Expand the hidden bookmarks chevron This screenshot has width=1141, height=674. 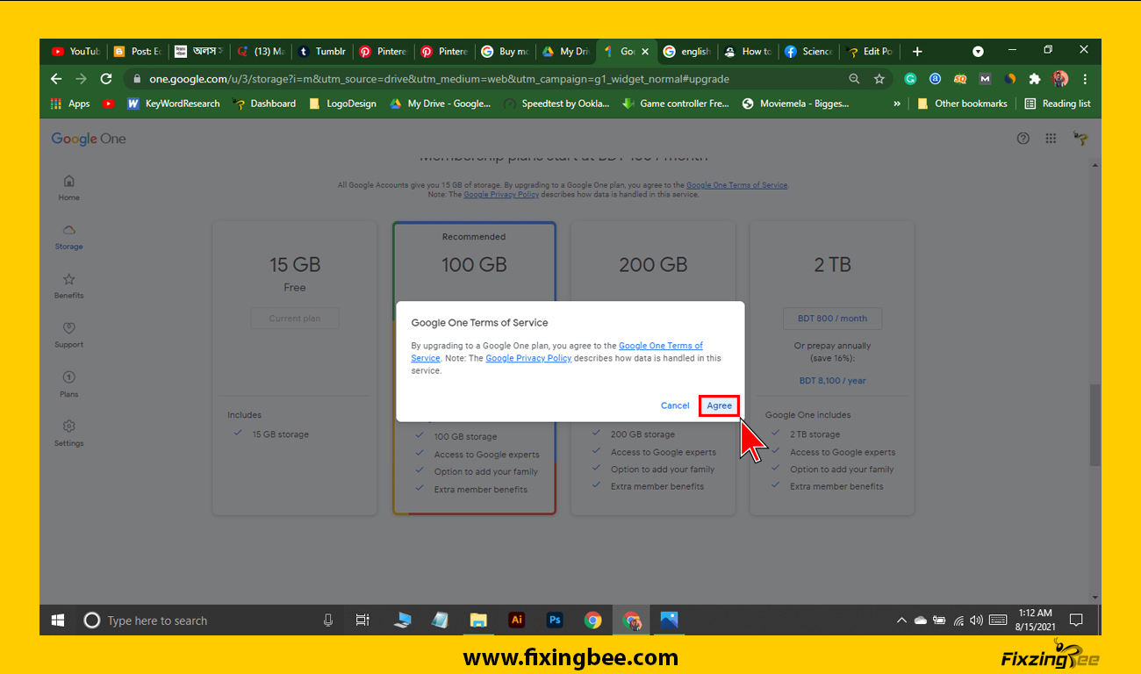(x=897, y=104)
